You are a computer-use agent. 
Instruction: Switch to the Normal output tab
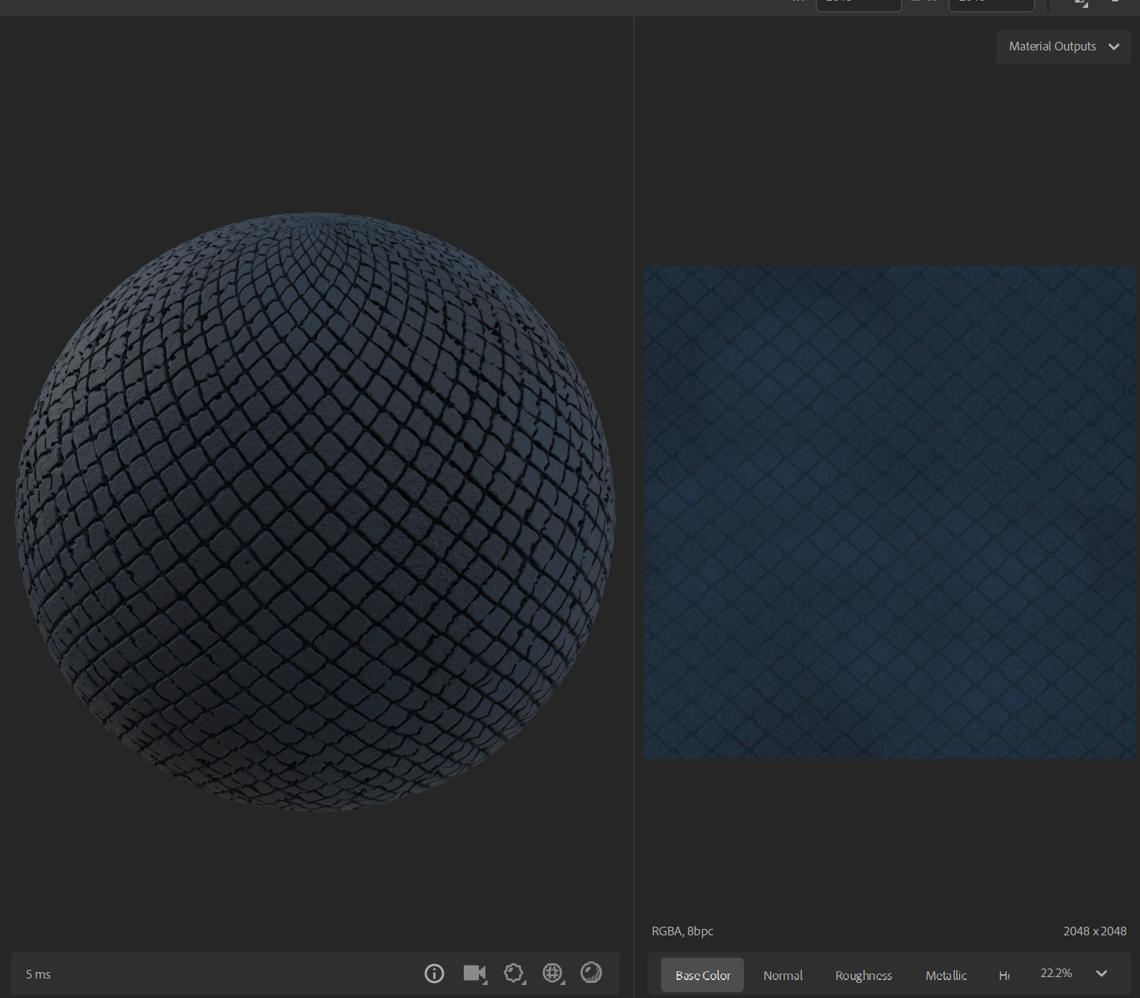pyautogui.click(x=783, y=975)
